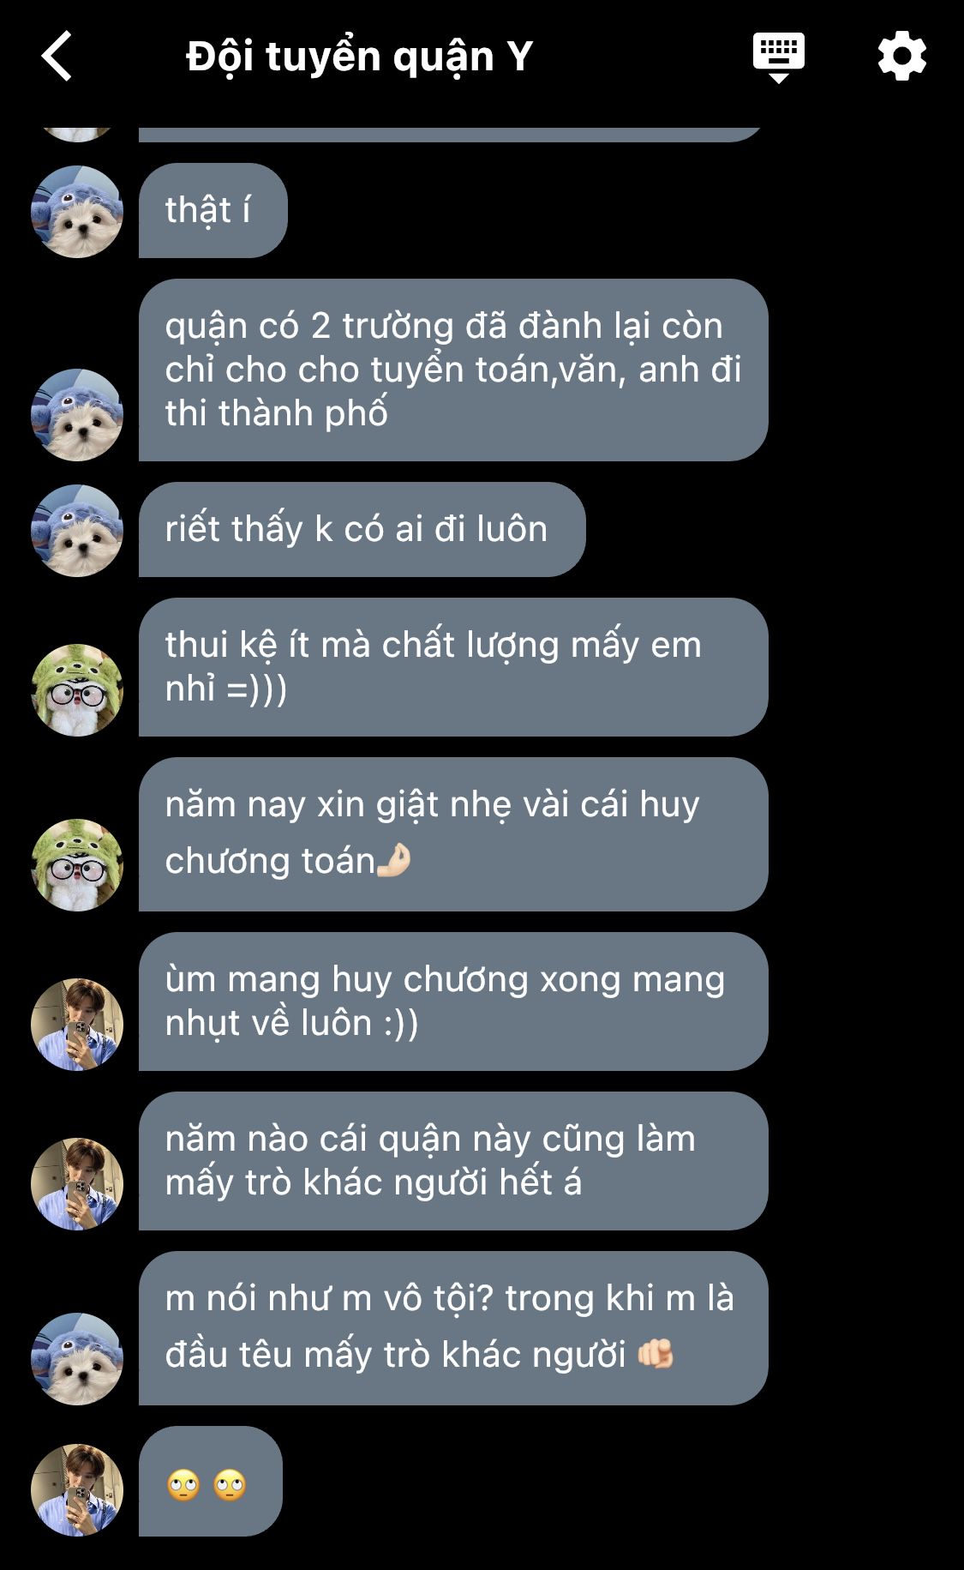Tap blue-hat puppy avatar beside "thật í"
964x1570 pixels.
(77, 212)
